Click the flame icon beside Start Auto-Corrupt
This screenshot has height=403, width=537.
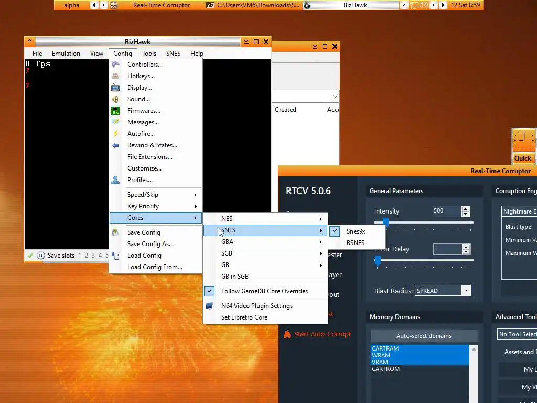287,334
